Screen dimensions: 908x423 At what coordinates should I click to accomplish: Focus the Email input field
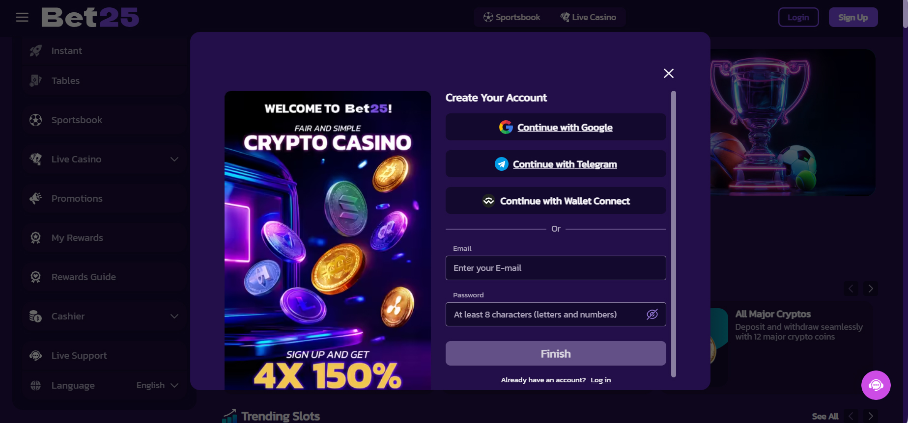point(555,268)
